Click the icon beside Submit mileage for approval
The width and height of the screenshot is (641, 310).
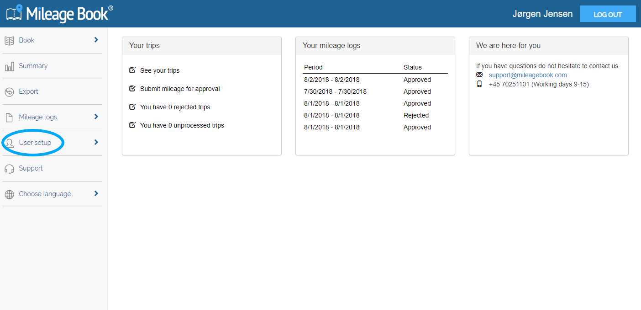pos(132,89)
